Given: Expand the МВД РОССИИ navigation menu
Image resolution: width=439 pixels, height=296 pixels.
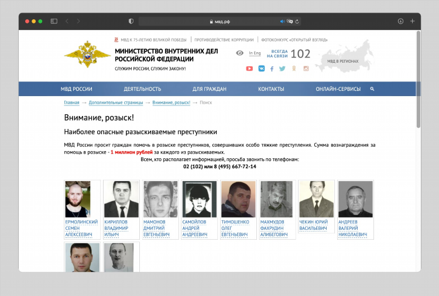Looking at the screenshot, I should [x=77, y=89].
